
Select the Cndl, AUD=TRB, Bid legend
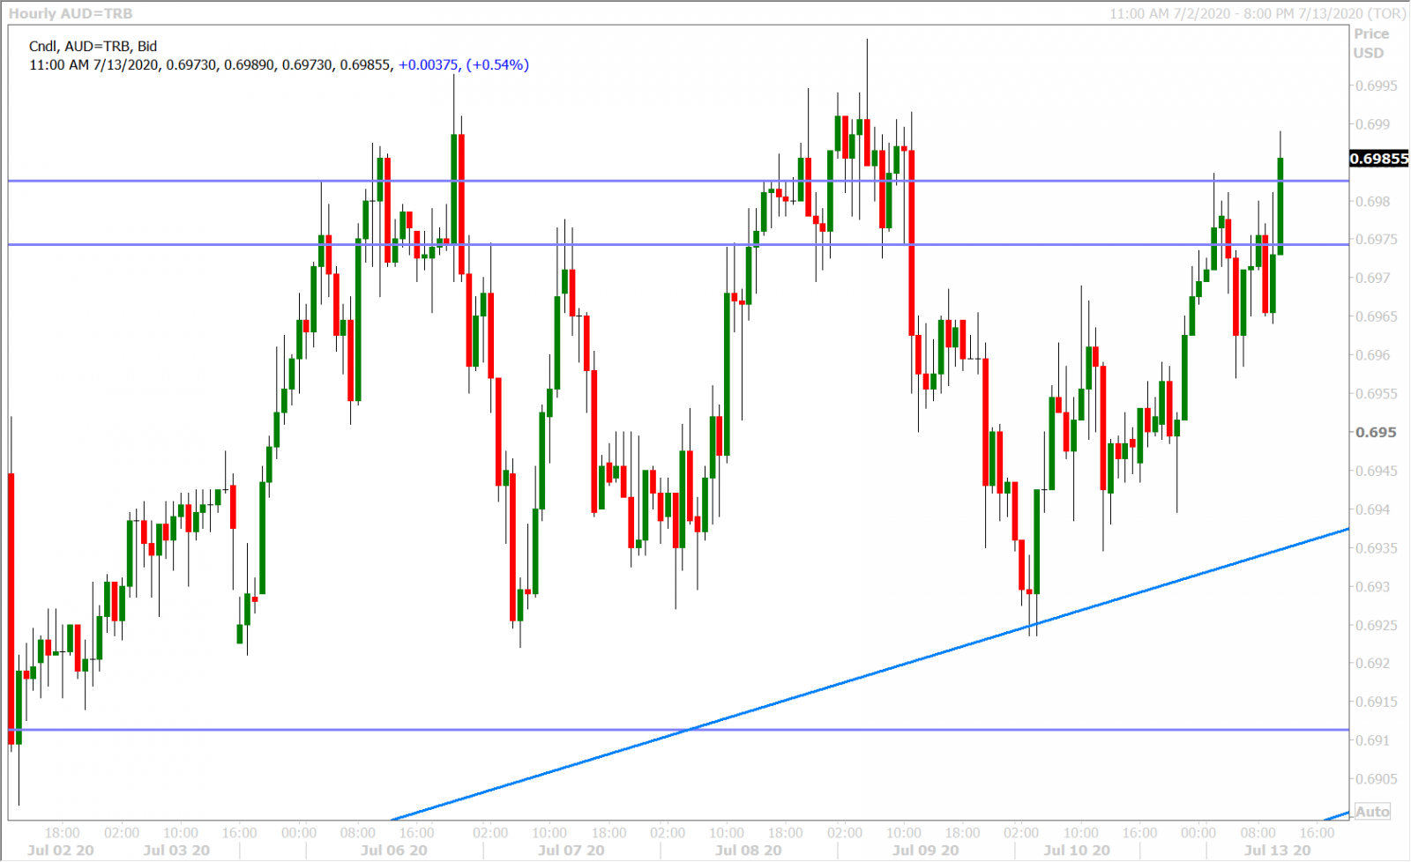(93, 46)
